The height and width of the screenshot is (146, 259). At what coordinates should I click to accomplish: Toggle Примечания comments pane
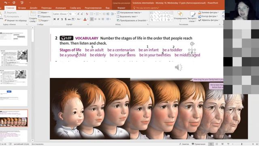tap(198, 144)
